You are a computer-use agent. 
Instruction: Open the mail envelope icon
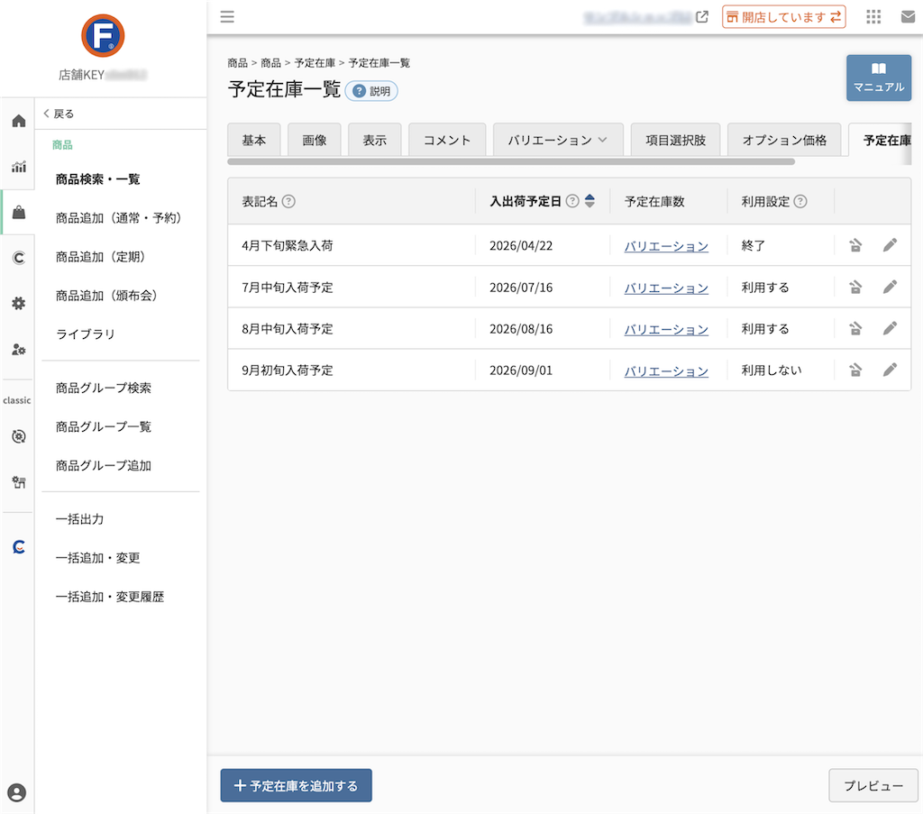(x=909, y=16)
